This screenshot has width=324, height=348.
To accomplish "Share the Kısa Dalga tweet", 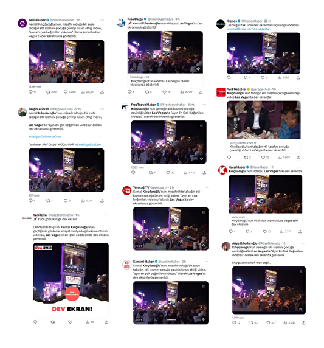I will [x=201, y=92].
